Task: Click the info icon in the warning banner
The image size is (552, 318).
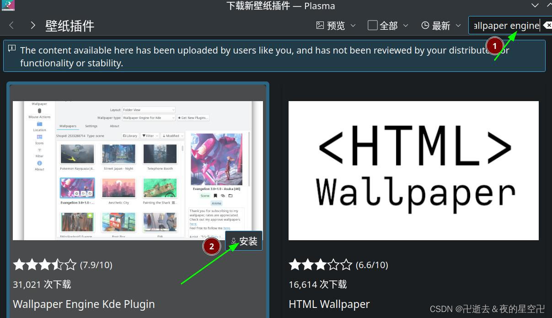Action: pos(12,49)
